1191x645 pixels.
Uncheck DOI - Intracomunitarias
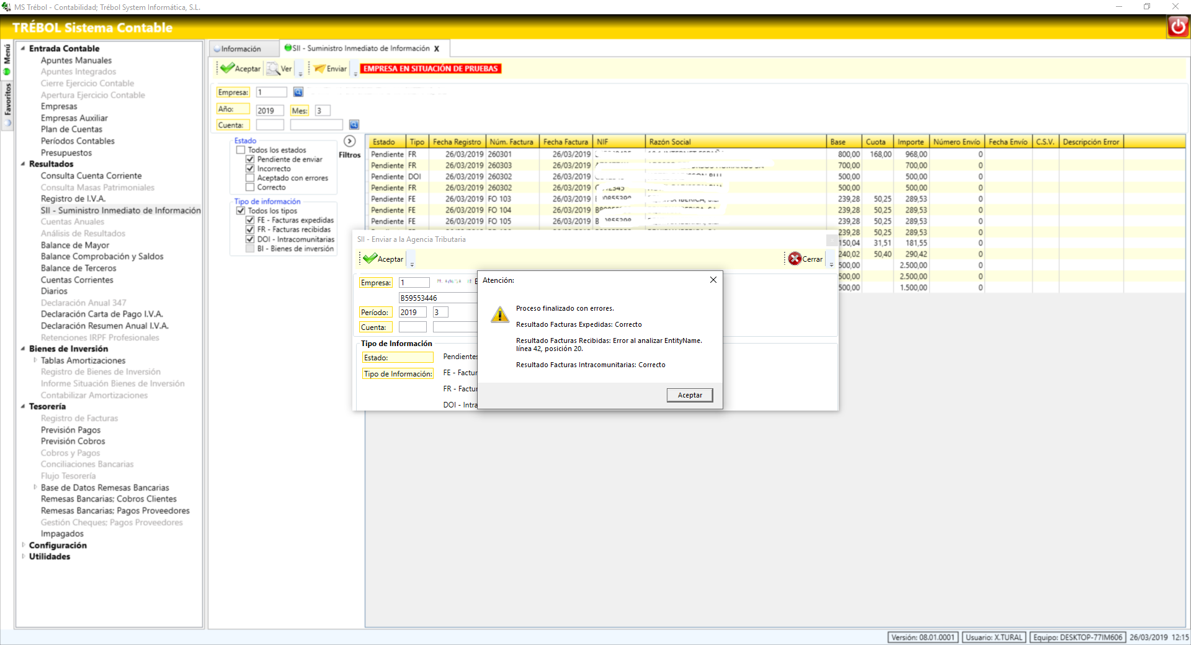click(250, 239)
